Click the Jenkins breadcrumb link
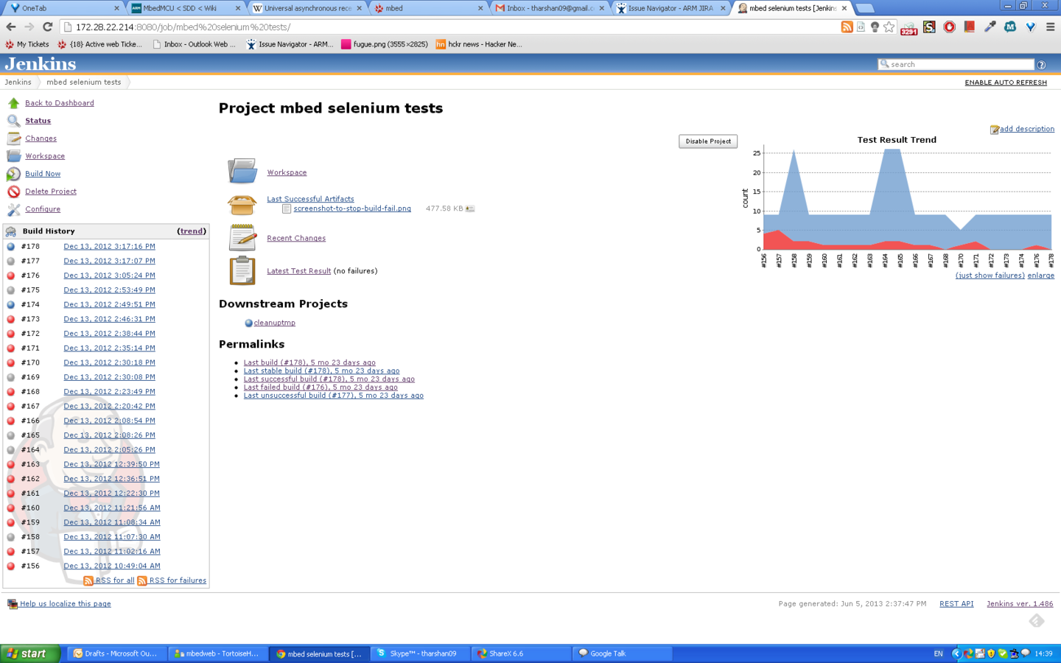Image resolution: width=1061 pixels, height=663 pixels. [18, 83]
